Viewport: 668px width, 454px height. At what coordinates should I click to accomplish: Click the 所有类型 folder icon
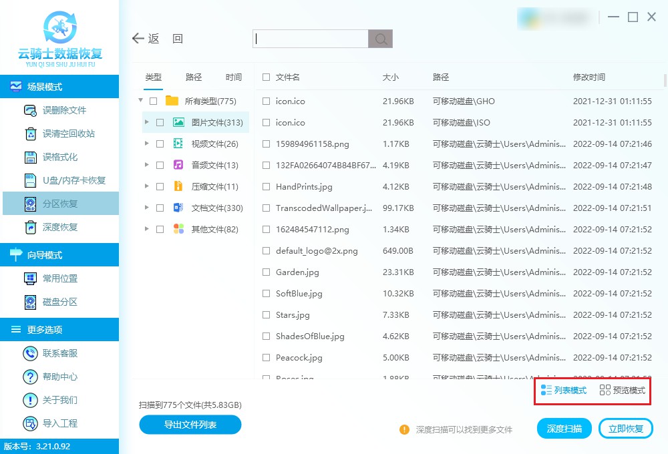click(x=172, y=101)
